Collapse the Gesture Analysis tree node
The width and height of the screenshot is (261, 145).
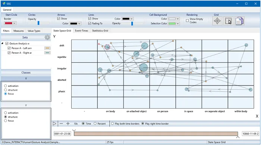coord(2,43)
